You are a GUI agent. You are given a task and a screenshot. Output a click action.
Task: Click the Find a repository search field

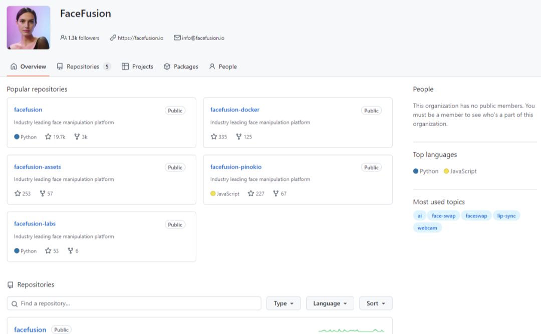pos(134,303)
